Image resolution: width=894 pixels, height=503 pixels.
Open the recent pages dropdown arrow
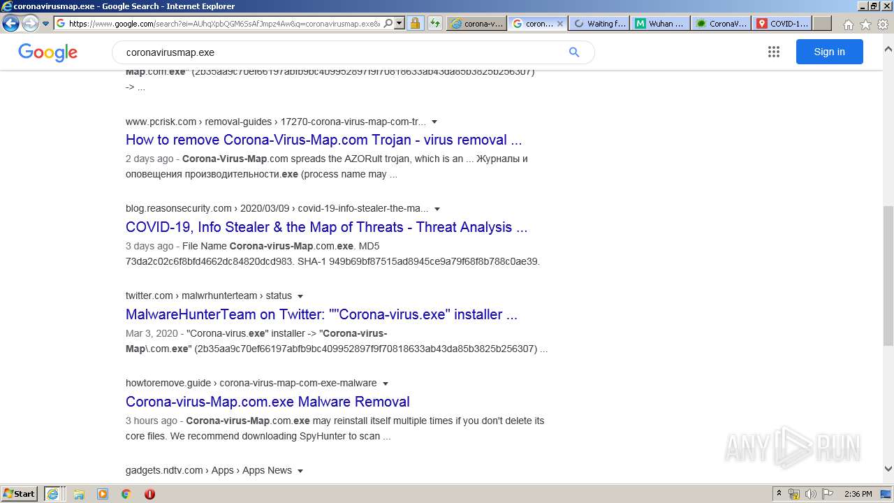pyautogui.click(x=45, y=24)
